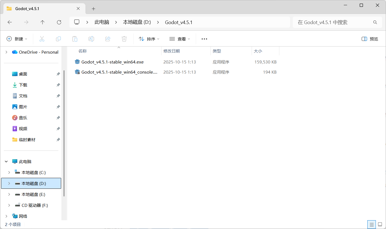This screenshot has width=386, height=229.
Task: Expand 本地磁盘 (C:) tree node
Action: [9, 172]
